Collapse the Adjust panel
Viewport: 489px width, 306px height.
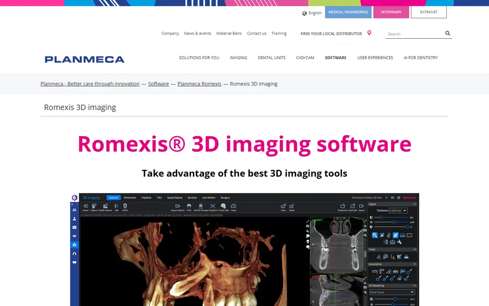click(x=414, y=204)
